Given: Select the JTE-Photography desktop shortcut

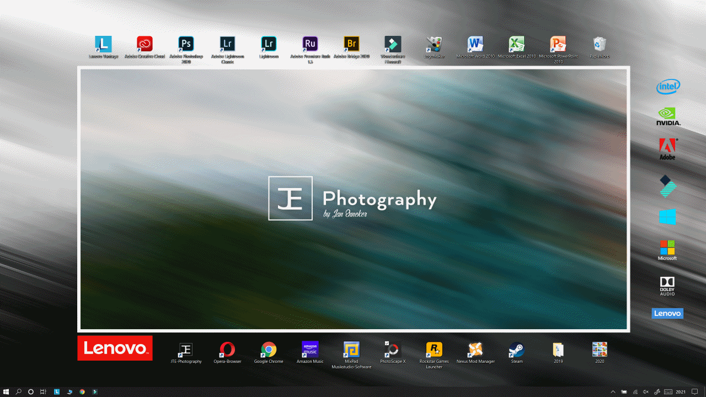Looking at the screenshot, I should pos(186,353).
